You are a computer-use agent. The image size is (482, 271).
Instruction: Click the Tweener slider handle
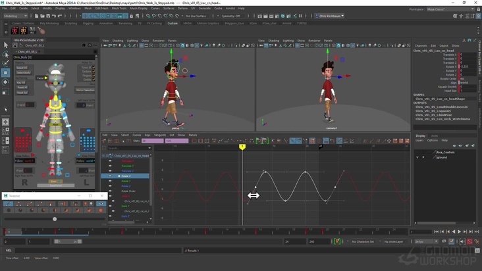tap(55, 219)
